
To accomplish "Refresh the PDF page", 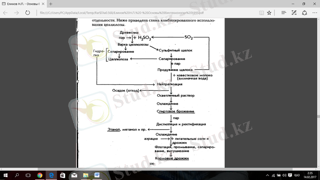I will click(x=28, y=13).
